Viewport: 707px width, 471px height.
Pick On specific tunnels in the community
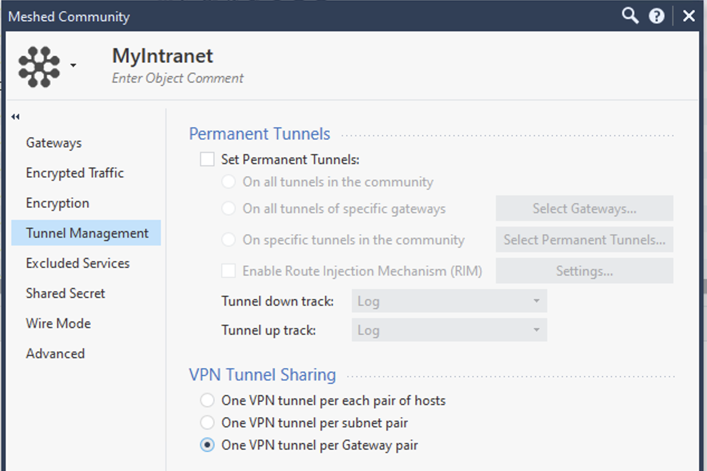pyautogui.click(x=228, y=240)
